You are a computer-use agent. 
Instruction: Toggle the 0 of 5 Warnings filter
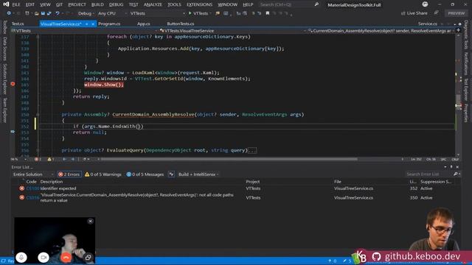point(103,174)
